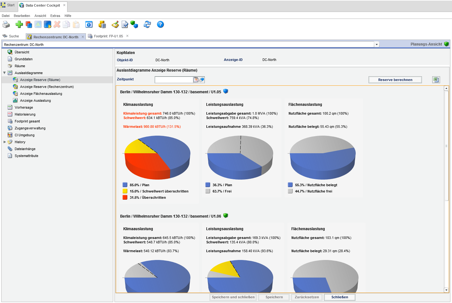Open the calendar picker beside Zeitpunkt
The height and width of the screenshot is (303, 452).
196,80
